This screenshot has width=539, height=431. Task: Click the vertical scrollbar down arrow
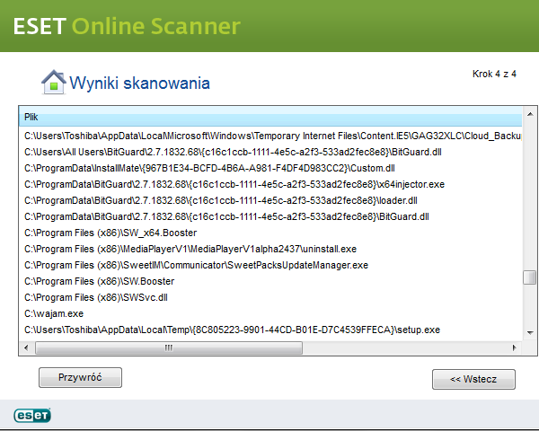tap(530, 333)
